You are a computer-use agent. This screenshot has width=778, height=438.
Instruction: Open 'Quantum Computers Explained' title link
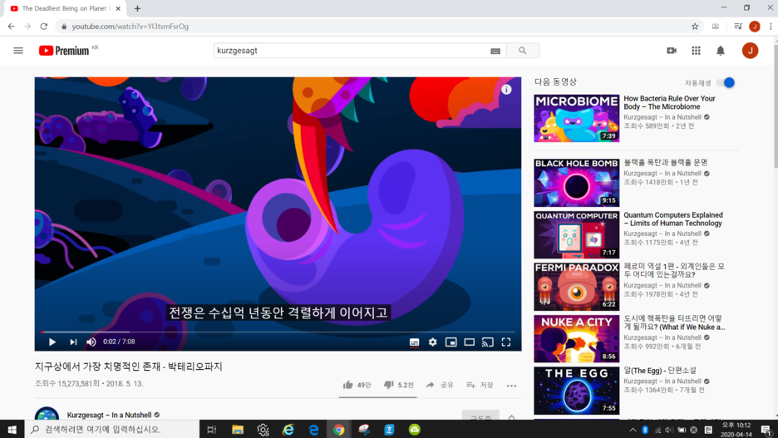pyautogui.click(x=673, y=219)
